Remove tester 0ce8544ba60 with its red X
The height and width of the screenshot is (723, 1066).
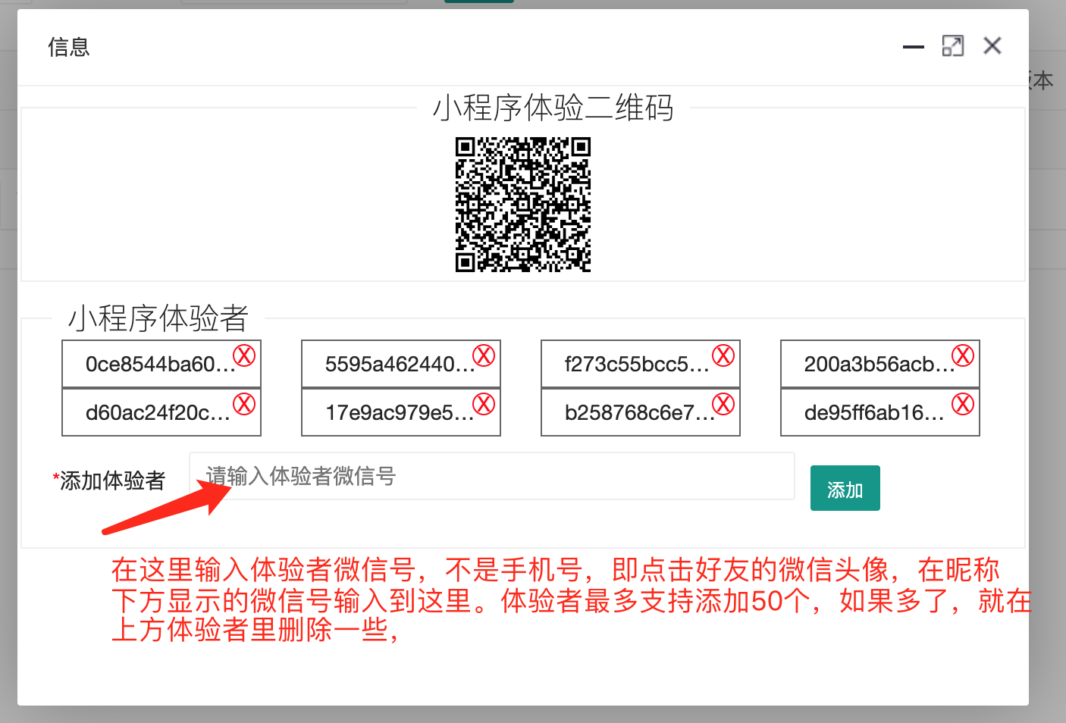(x=244, y=355)
